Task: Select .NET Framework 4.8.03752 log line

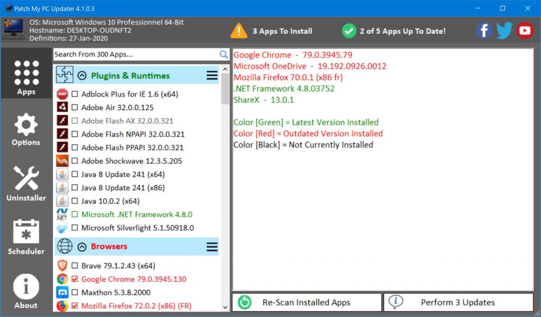Action: tap(284, 89)
